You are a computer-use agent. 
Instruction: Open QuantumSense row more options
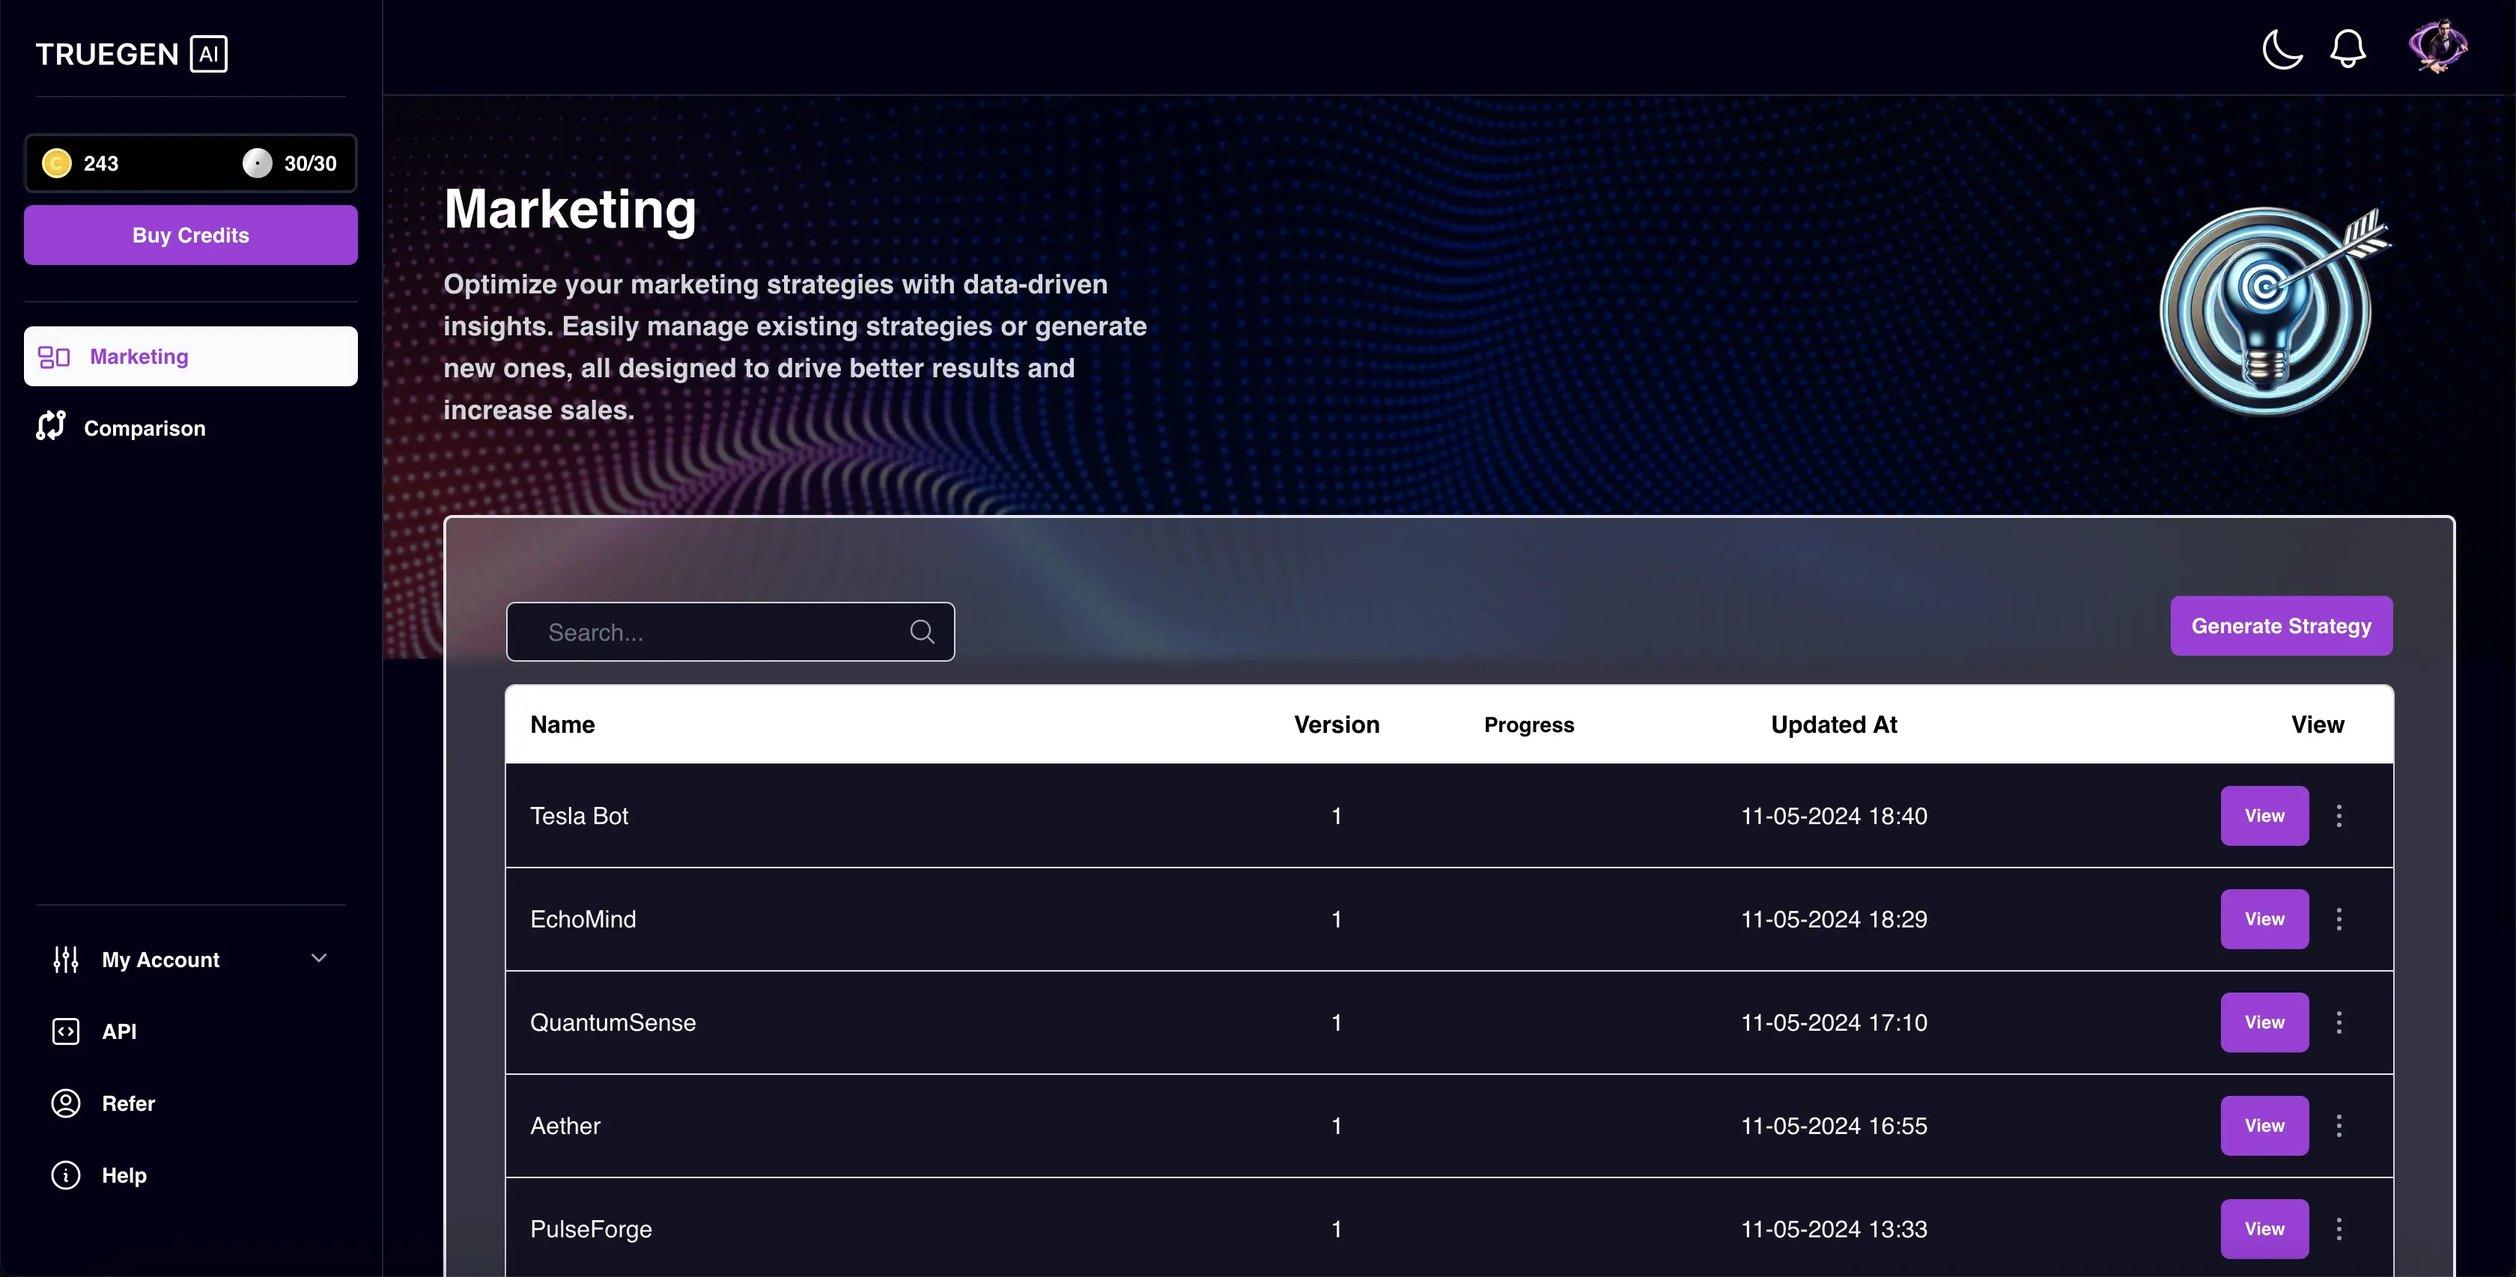pyautogui.click(x=2339, y=1022)
